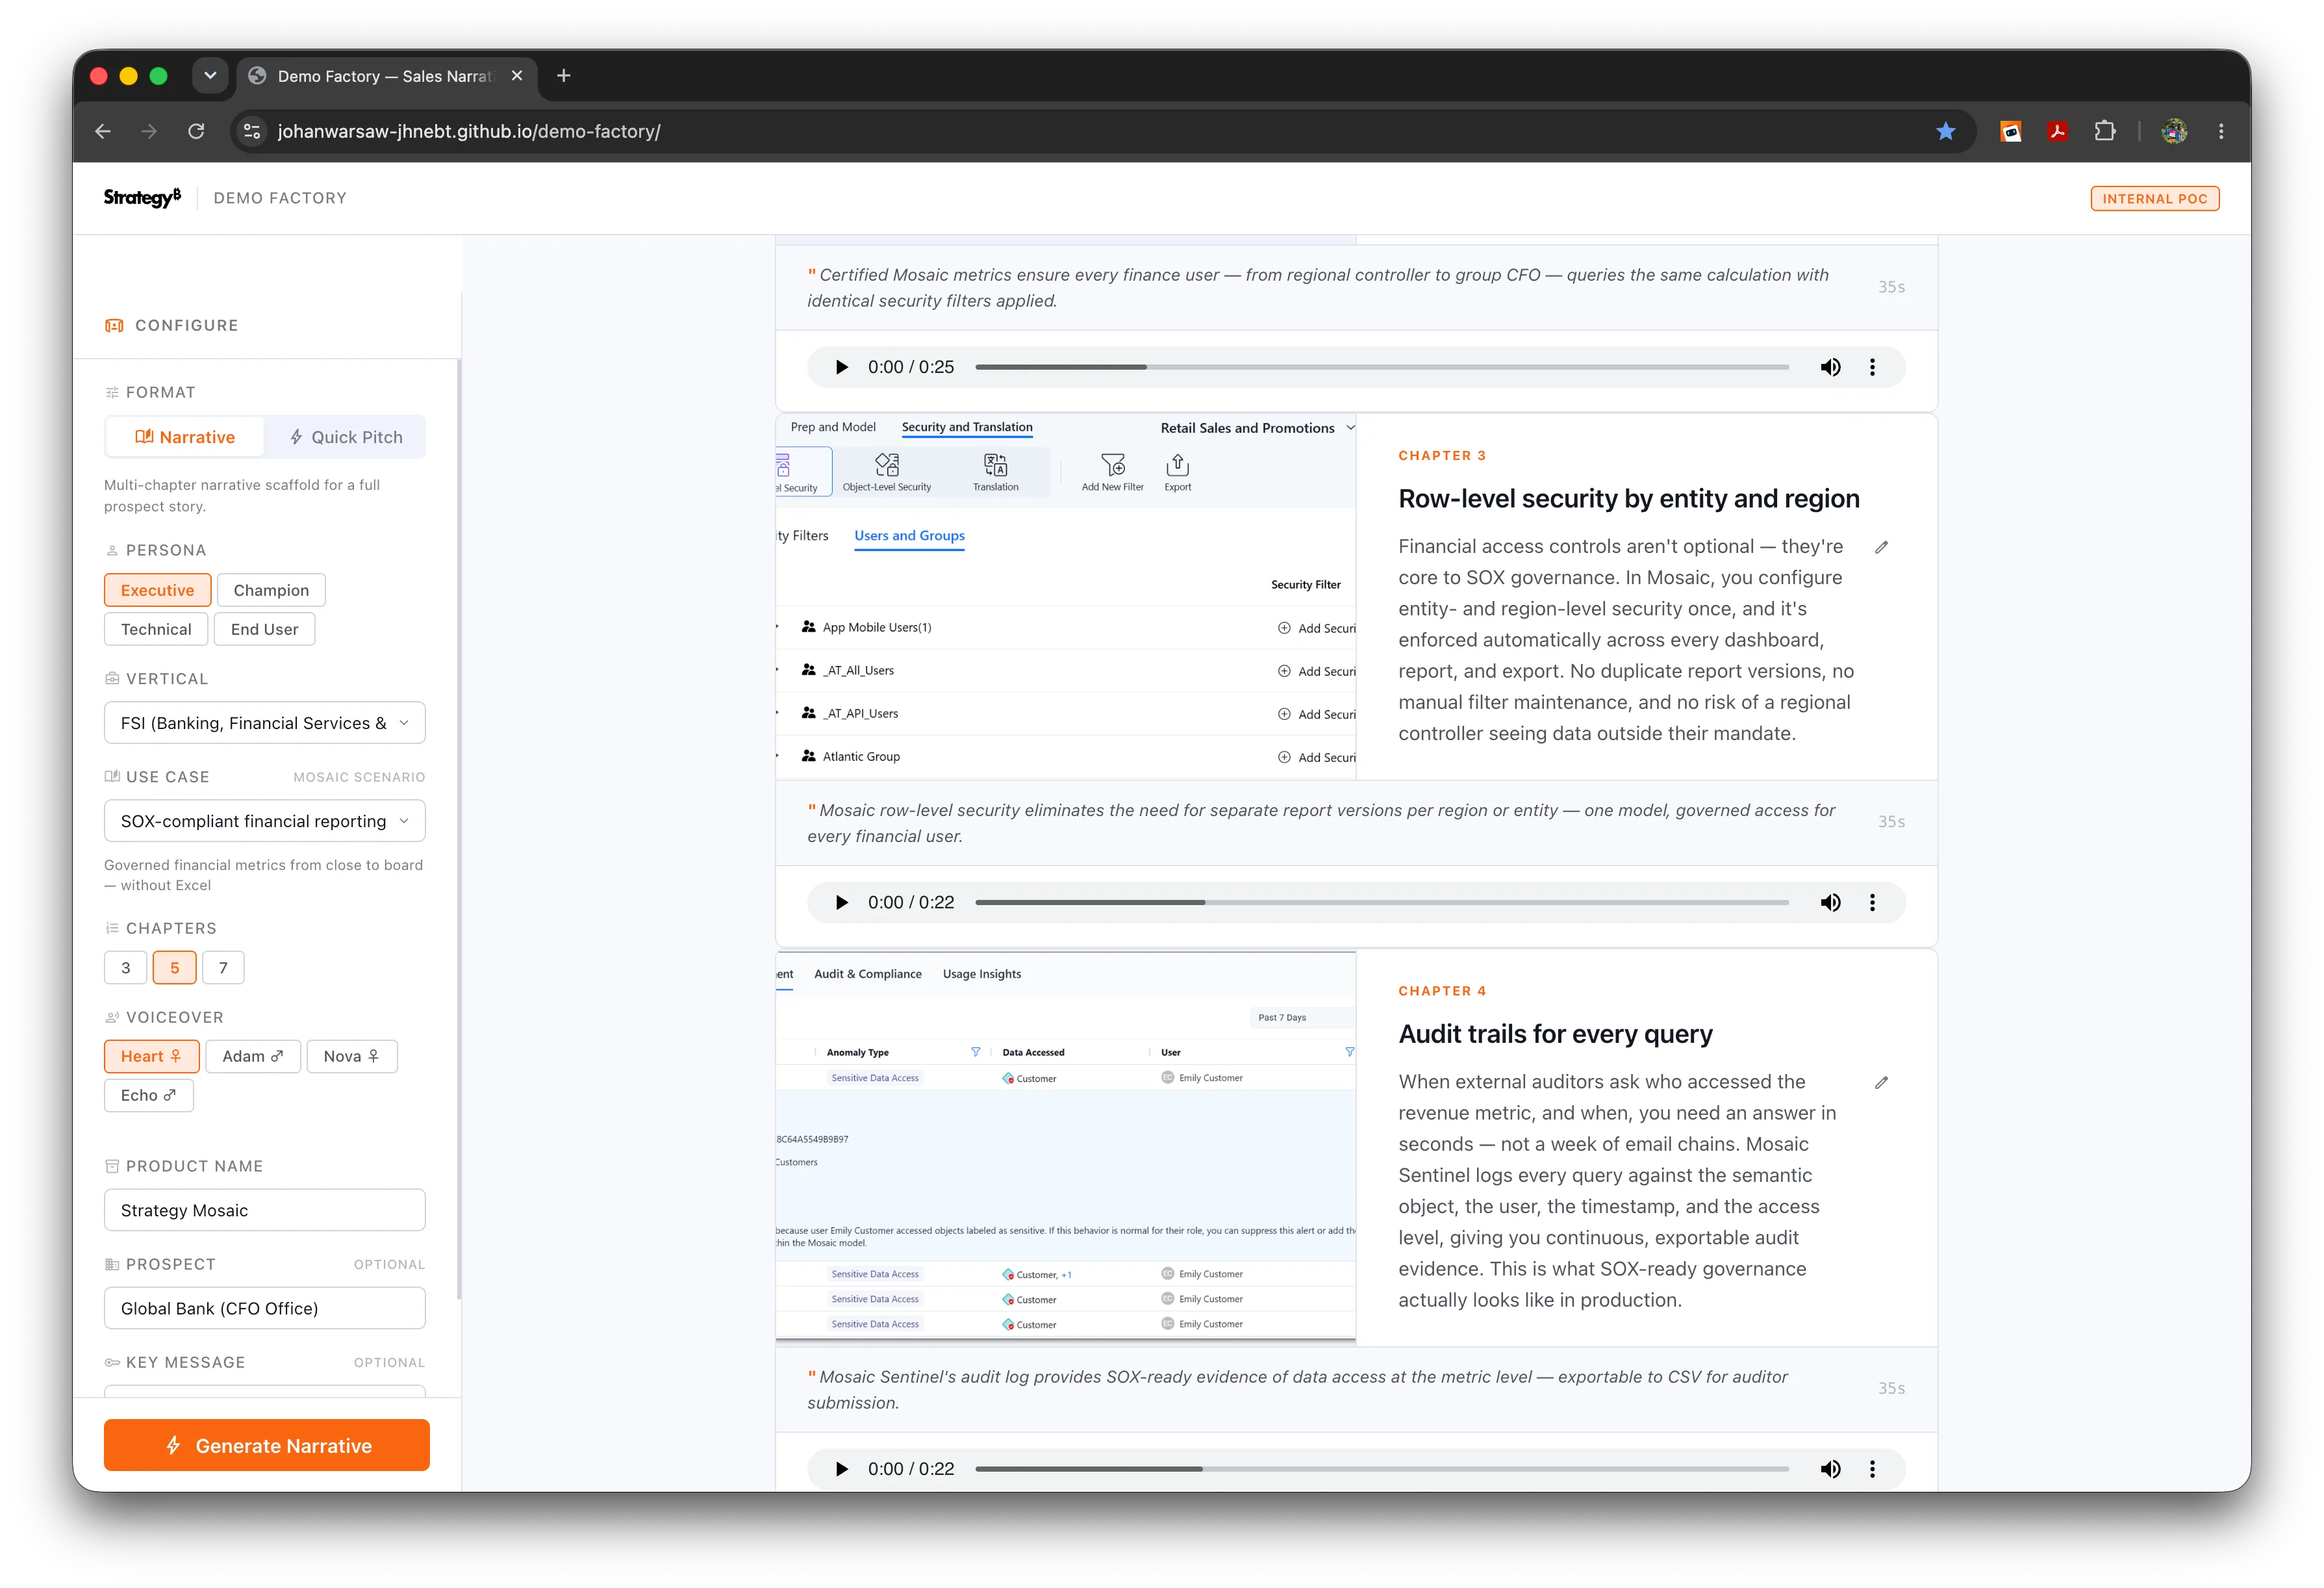Open more options on 0:25 audio player
2324x1588 pixels.
(1872, 367)
